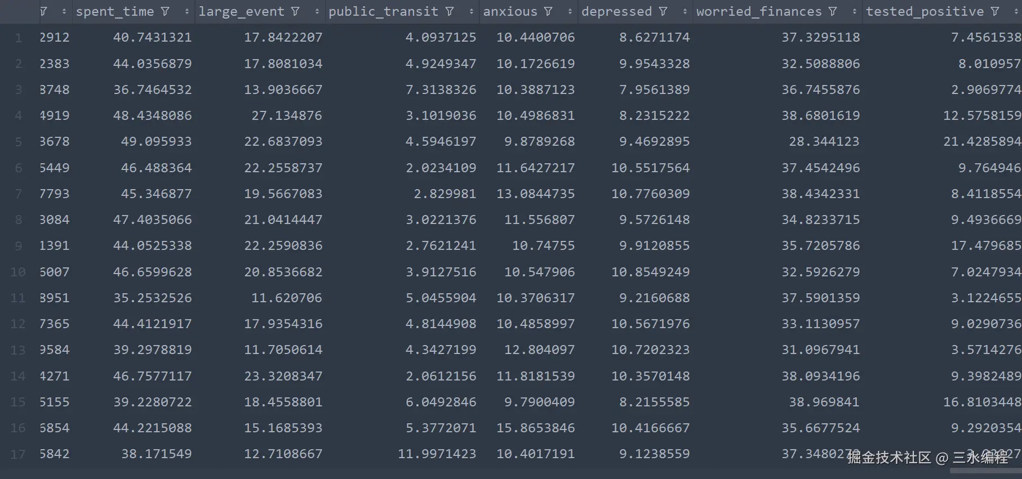Click the filter icon on spent_time column
Viewport: 1022px width, 479px height.
pos(165,11)
